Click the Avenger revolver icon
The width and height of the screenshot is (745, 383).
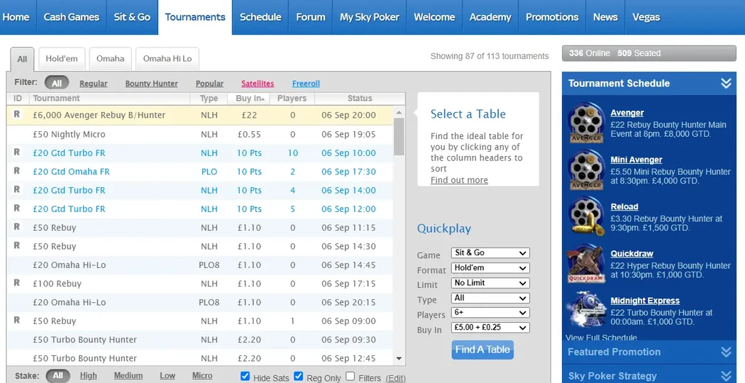click(586, 123)
